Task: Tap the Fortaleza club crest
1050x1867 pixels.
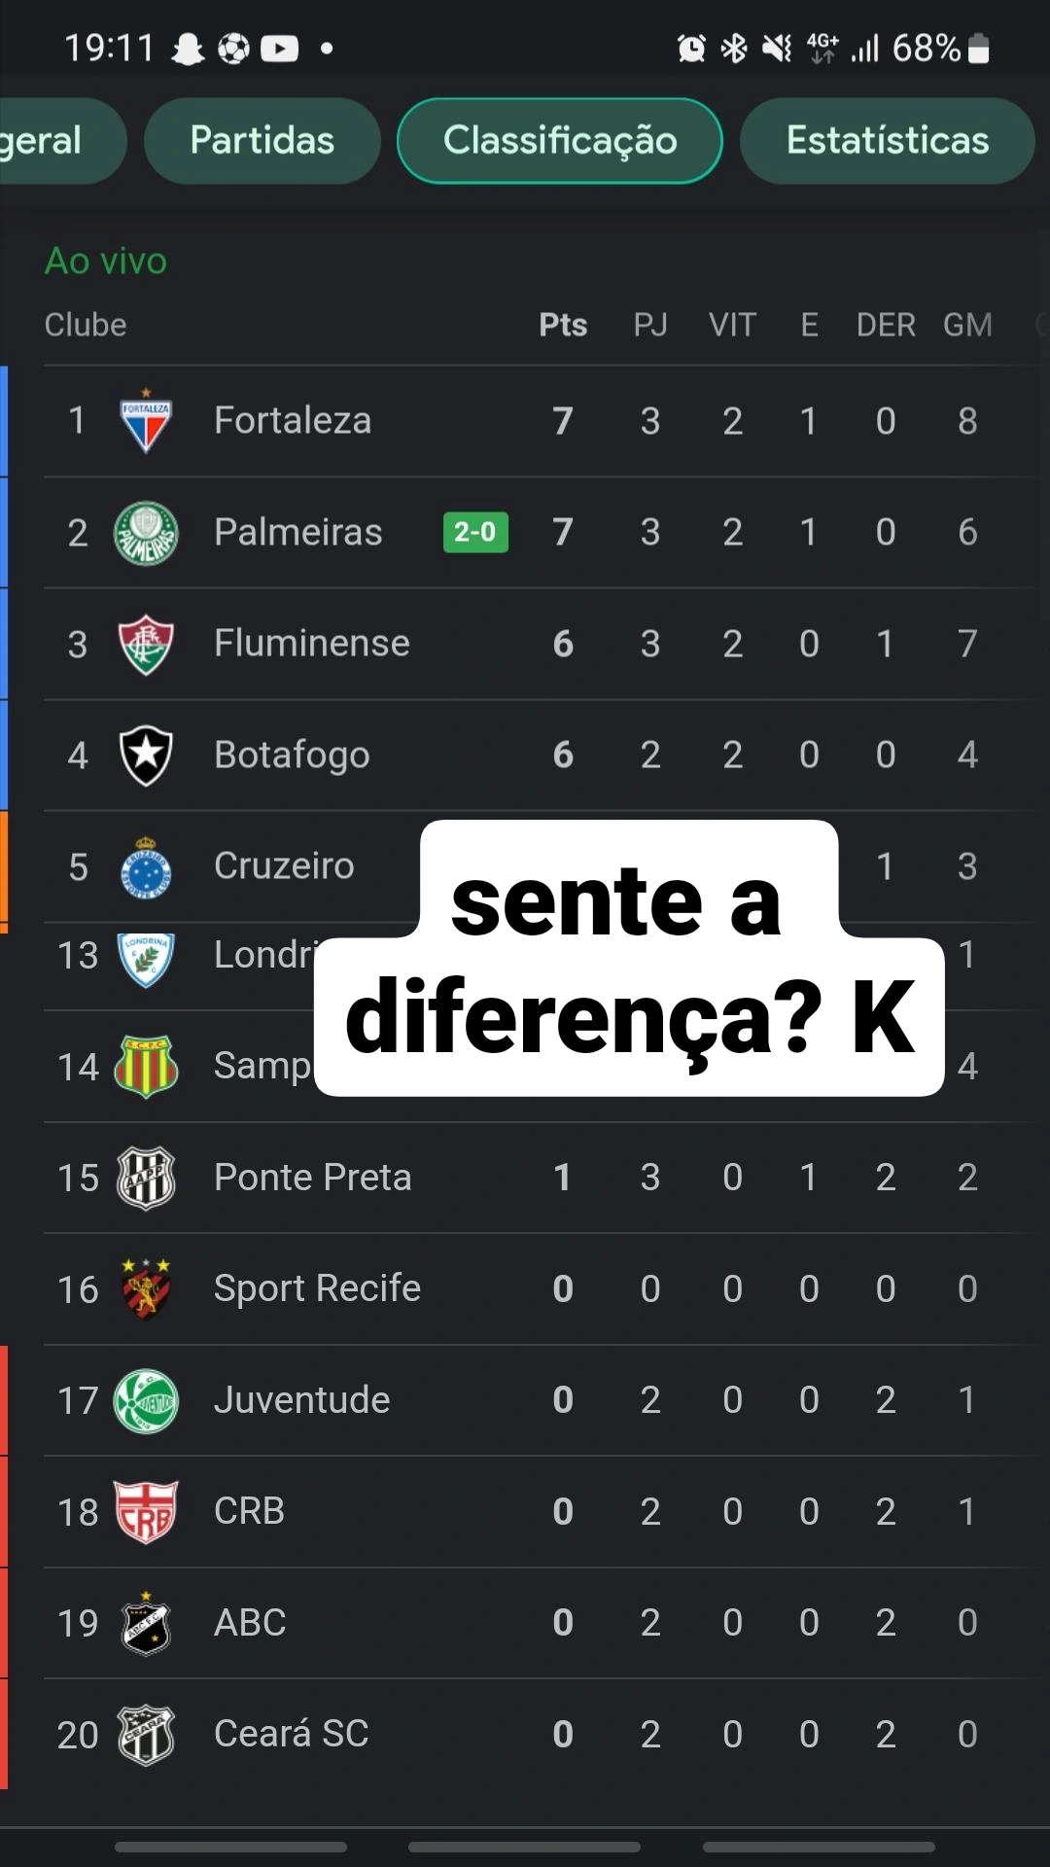Action: (x=146, y=422)
